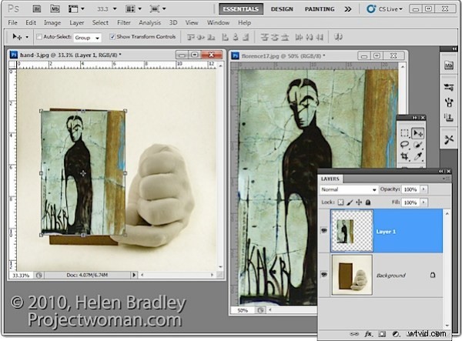Switch to the PAINTING workspace
Screen dimensions: 462x341
(320, 9)
